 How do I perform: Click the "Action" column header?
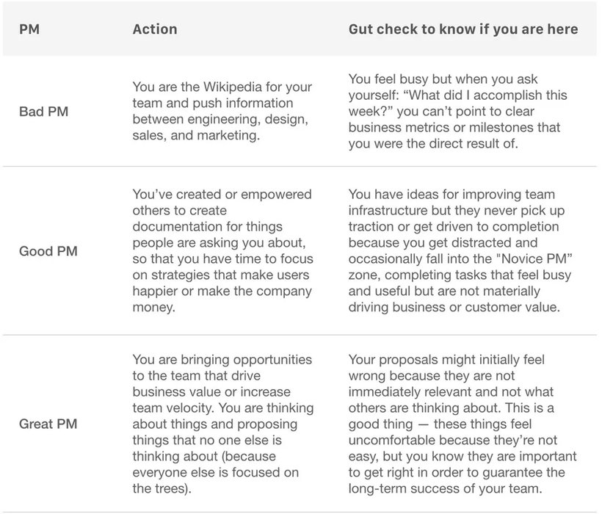pyautogui.click(x=154, y=29)
